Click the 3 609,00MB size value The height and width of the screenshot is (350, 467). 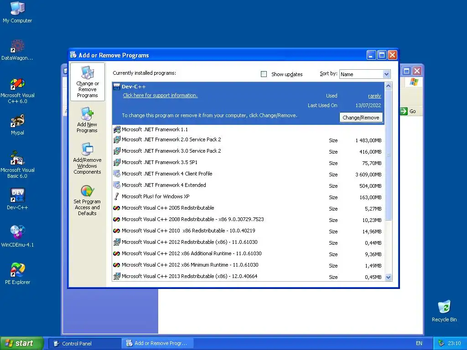tap(368, 175)
